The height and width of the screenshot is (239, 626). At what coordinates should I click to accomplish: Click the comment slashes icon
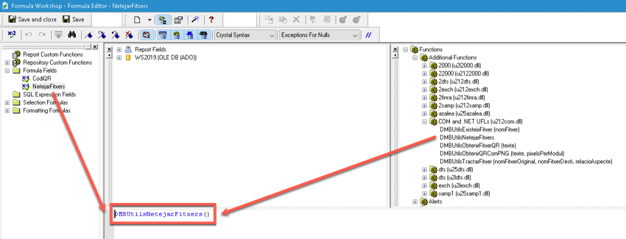point(369,35)
